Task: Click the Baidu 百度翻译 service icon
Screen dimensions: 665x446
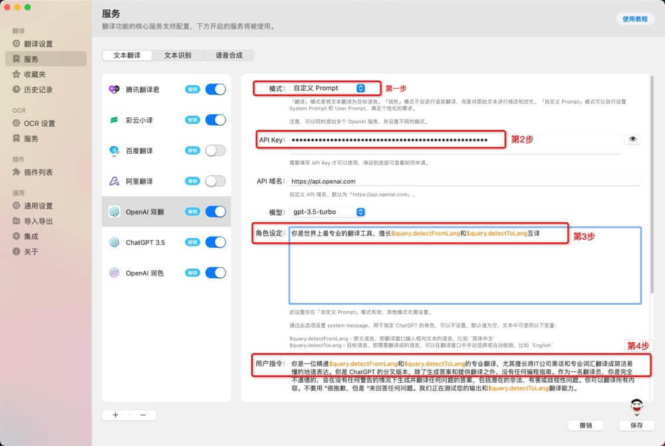Action: coord(114,150)
